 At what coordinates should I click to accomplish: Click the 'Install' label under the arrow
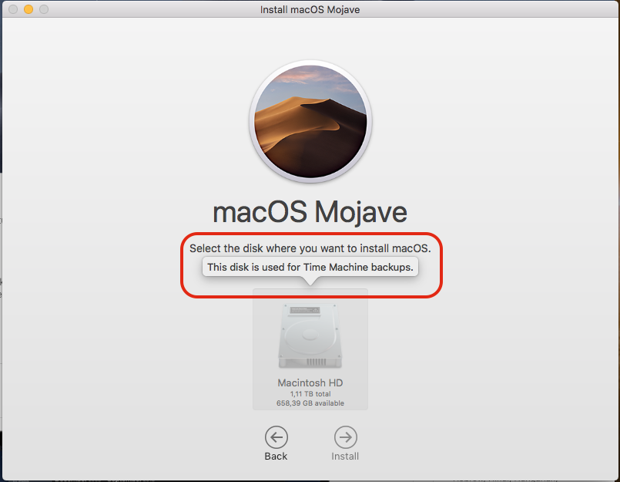point(345,457)
